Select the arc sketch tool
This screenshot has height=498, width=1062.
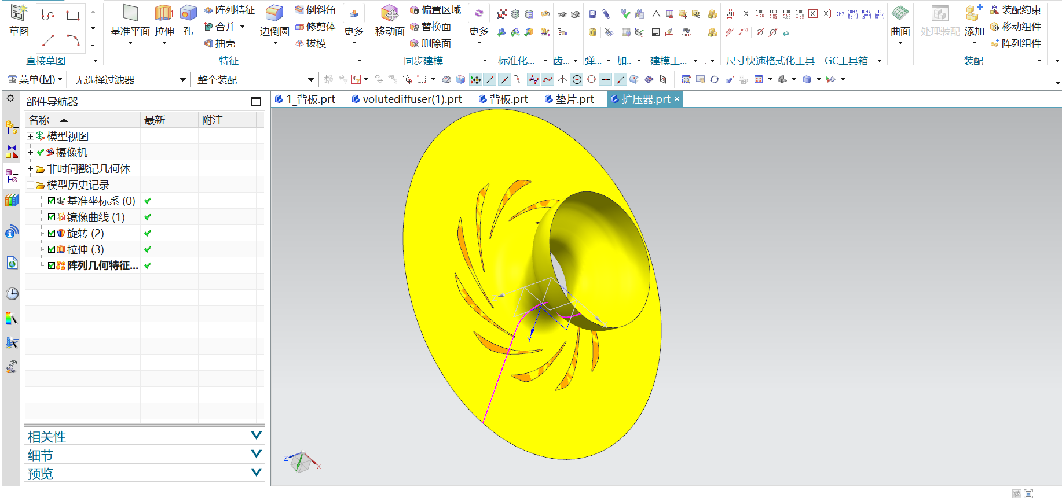[x=73, y=40]
